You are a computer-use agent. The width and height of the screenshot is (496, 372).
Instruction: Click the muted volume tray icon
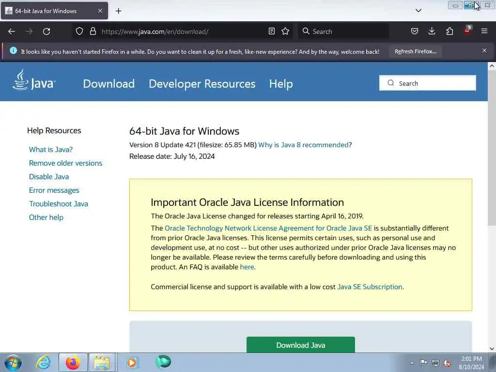(x=447, y=363)
